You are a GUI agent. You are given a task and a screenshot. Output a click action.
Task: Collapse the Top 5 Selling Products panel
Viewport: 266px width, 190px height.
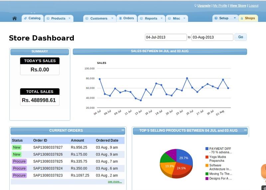[x=245, y=130]
